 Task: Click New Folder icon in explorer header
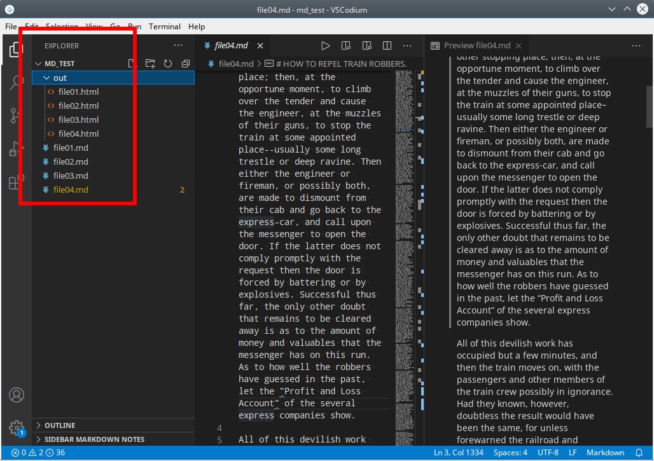(150, 64)
